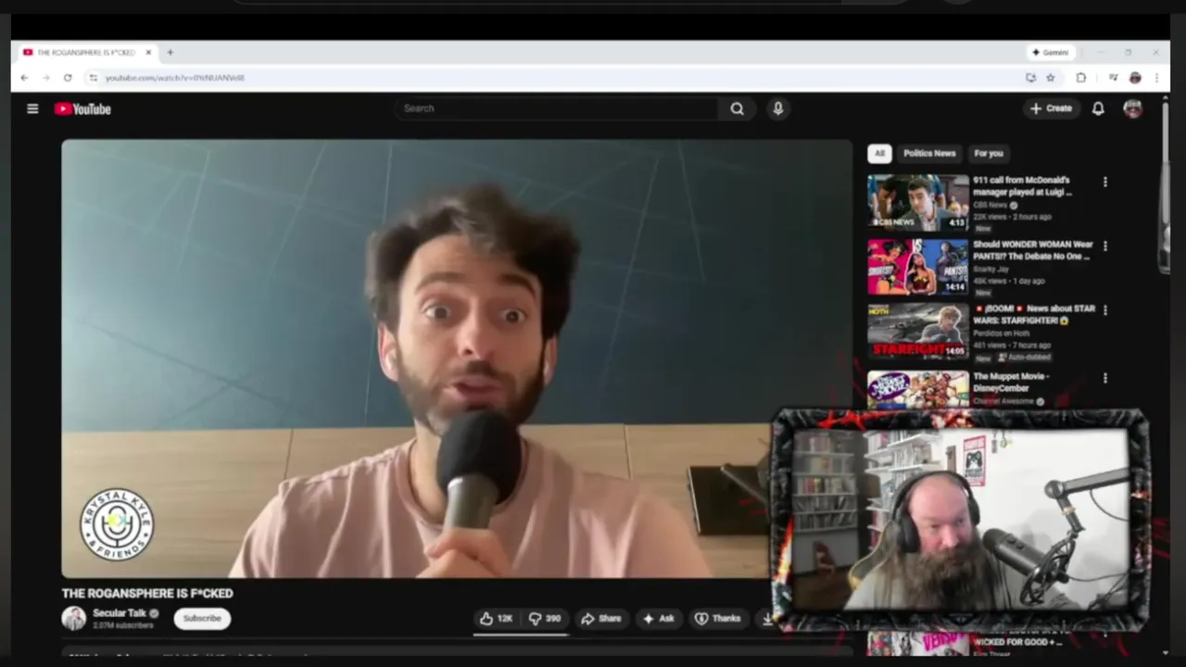Viewport: 1186px width, 667px height.
Task: Switch to the ROGANSPHERE browser tab
Action: (85, 53)
